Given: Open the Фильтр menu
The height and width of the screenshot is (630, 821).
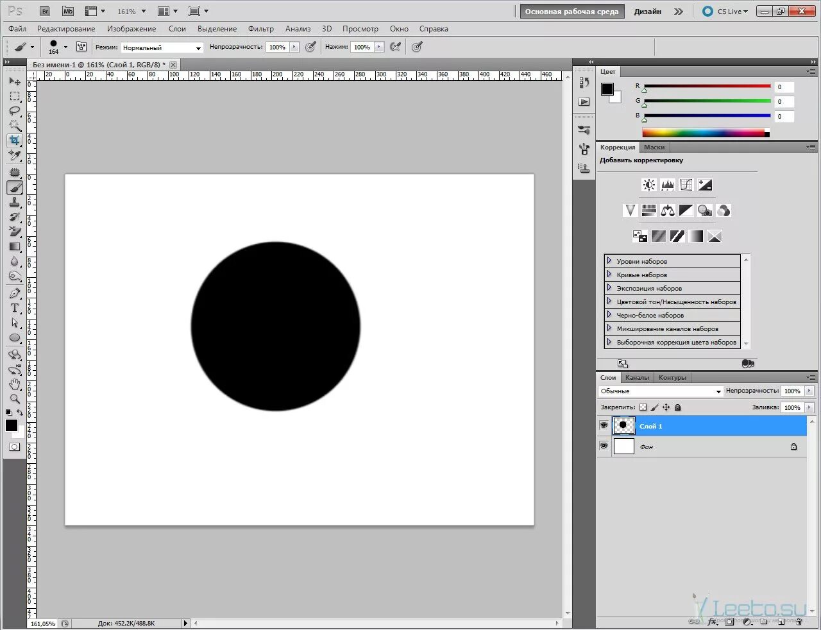Looking at the screenshot, I should 261,29.
